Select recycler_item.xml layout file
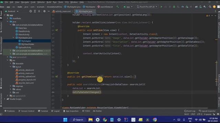The width and height of the screenshot is (220, 123). 26,83
